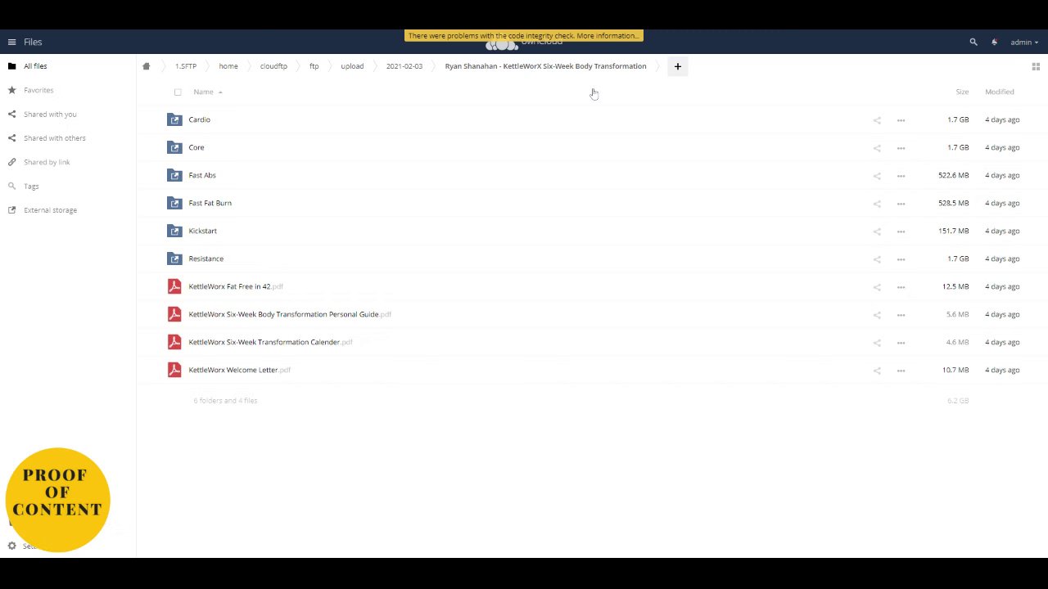Navigate to upload breadcrumb
The height and width of the screenshot is (589, 1048).
coord(352,66)
